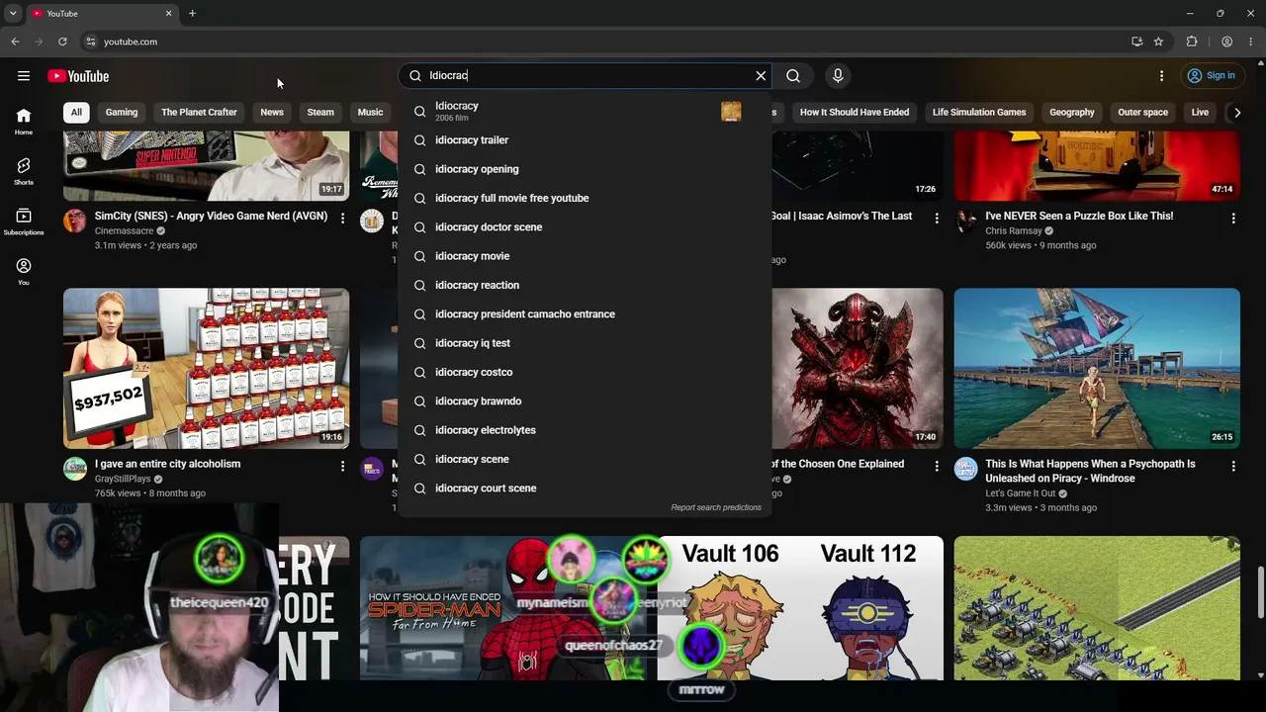The height and width of the screenshot is (712, 1266).
Task: Open 'I've NEVER Seen a Puzzle Box' title
Action: [x=1079, y=216]
